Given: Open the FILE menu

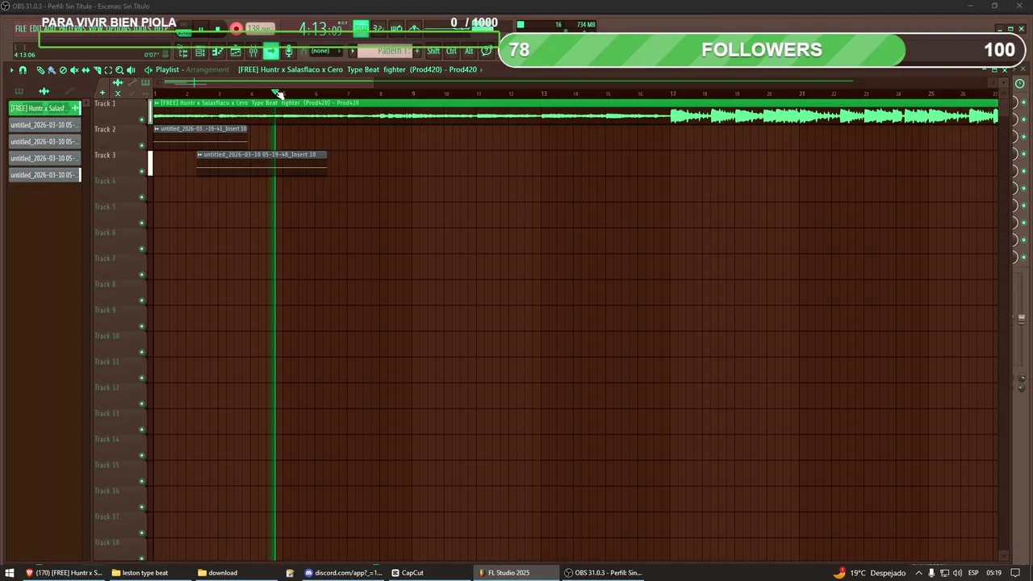Looking at the screenshot, I should pos(21,29).
